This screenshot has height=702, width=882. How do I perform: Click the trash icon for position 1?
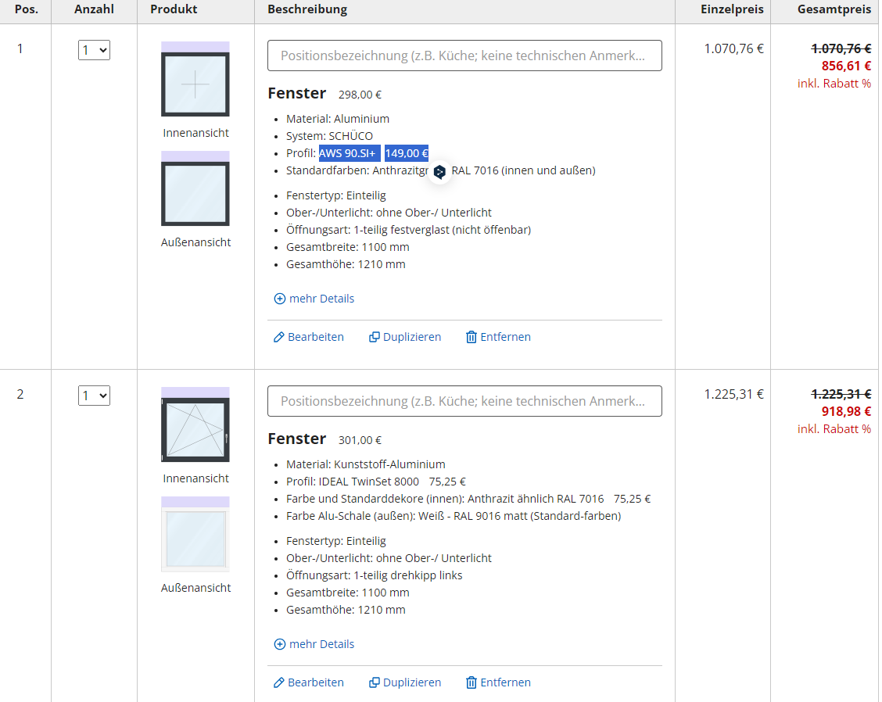[x=471, y=337]
